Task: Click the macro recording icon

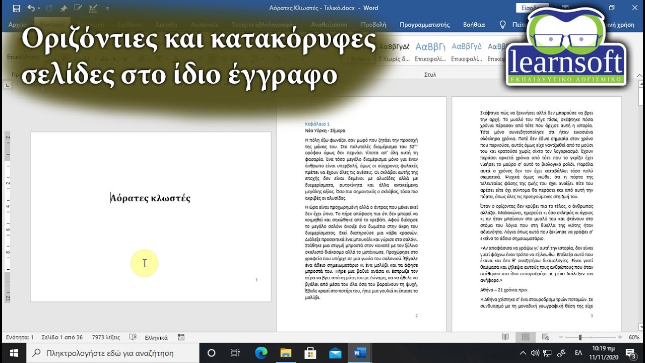Action: coord(181,337)
